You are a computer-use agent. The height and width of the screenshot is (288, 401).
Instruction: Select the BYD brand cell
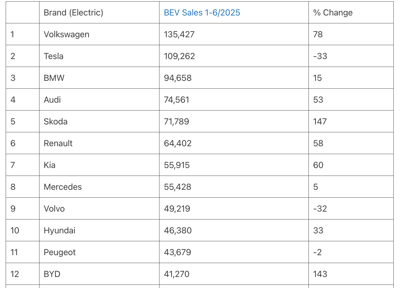point(52,274)
